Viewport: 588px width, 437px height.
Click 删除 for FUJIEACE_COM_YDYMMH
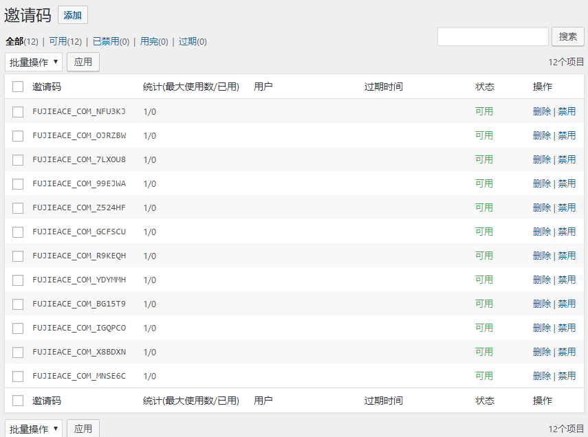click(542, 280)
